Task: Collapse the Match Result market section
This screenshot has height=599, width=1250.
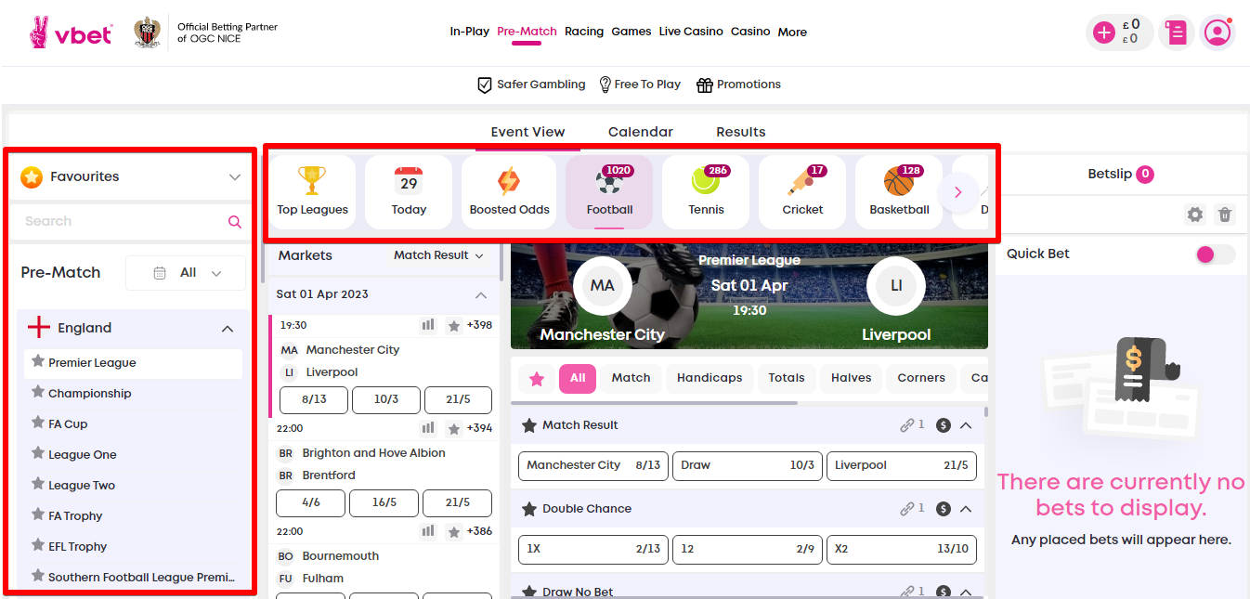Action: (966, 425)
